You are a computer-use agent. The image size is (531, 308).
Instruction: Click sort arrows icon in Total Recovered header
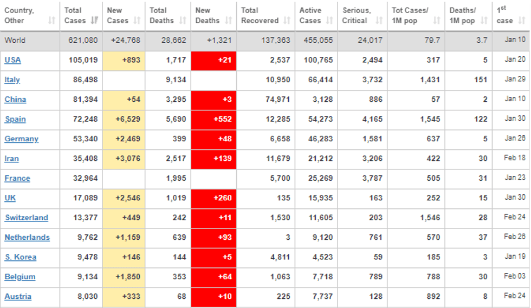[287, 21]
